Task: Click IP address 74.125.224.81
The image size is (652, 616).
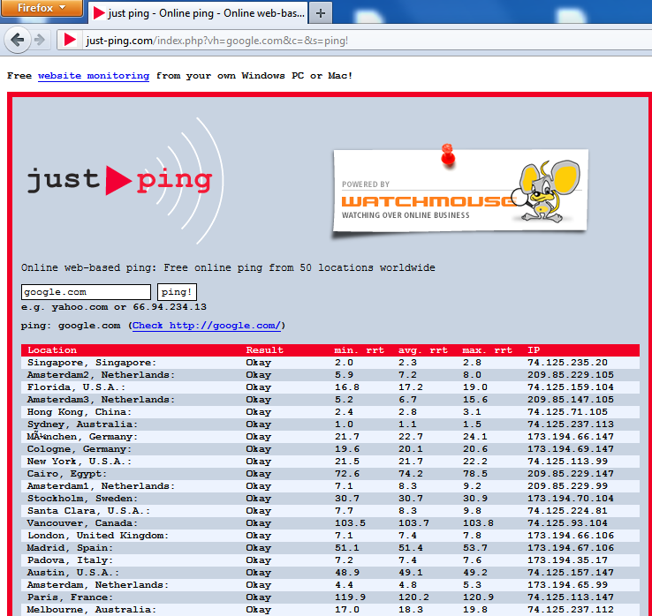Action: [x=567, y=511]
